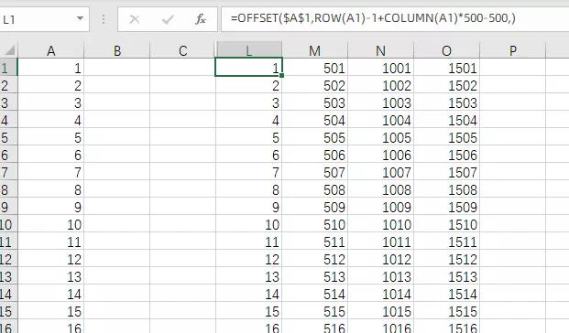Viewport: 569px width, 333px height.
Task: Select column M header
Action: pos(314,50)
